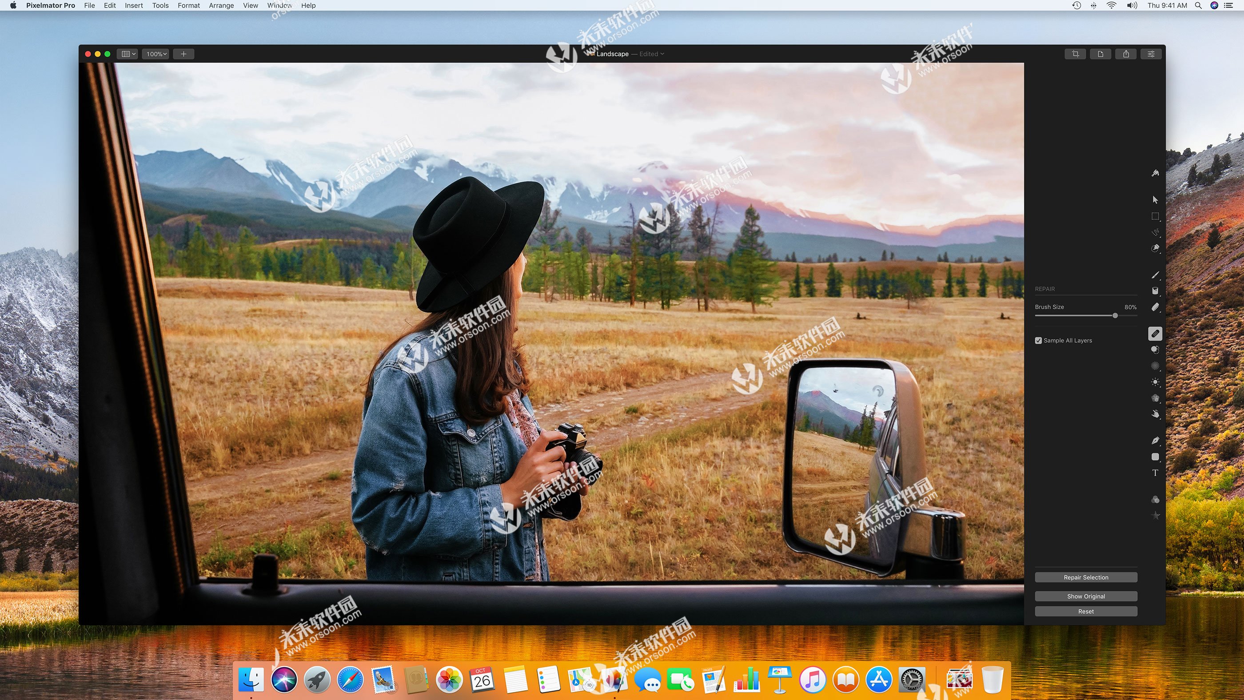The image size is (1244, 700).
Task: Select the Repair tool in toolbar
Action: pos(1155,333)
